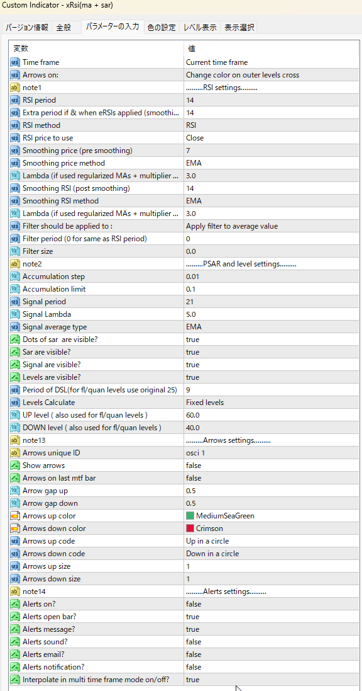Switch to the 色の設定 tab

click(162, 27)
